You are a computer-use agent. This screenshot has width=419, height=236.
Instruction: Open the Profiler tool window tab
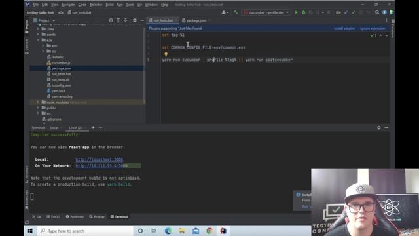[97, 217]
